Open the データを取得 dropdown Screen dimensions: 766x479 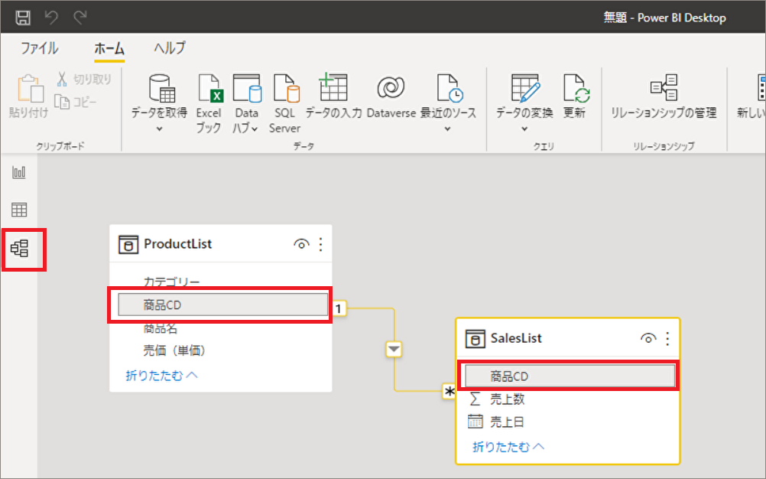[159, 103]
